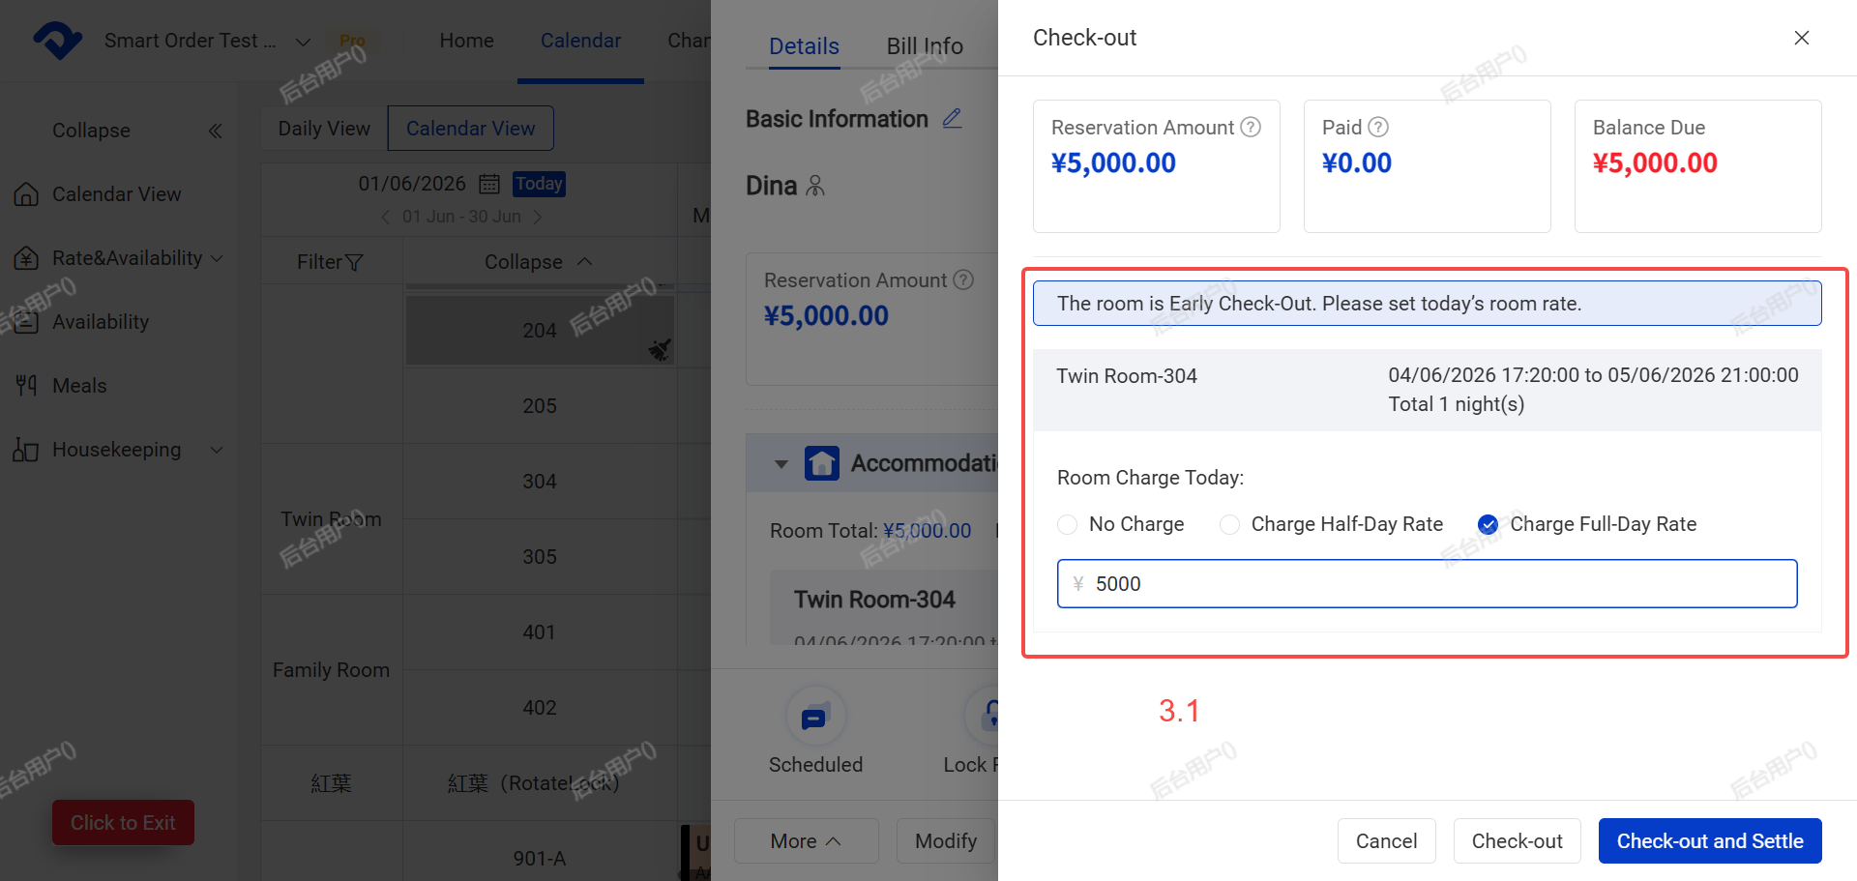
Task: Select Charge Half-Day Rate option
Action: tap(1230, 524)
